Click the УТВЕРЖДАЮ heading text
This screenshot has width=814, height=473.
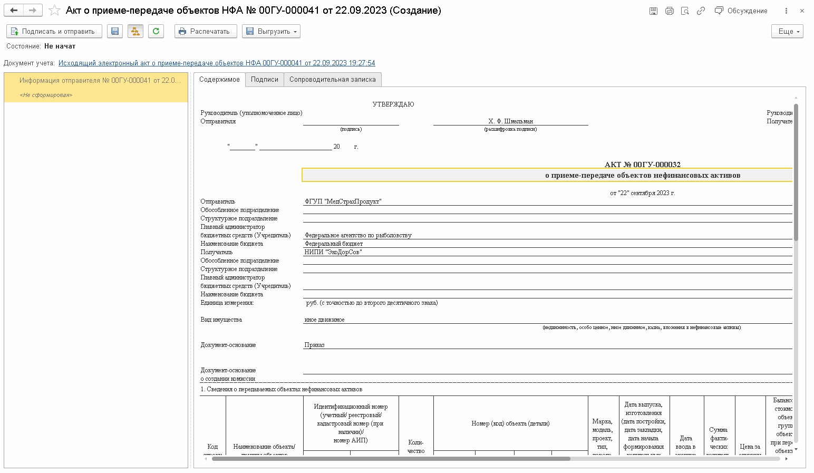coord(393,104)
